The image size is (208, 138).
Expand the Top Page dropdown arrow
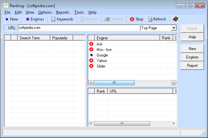click(174, 28)
